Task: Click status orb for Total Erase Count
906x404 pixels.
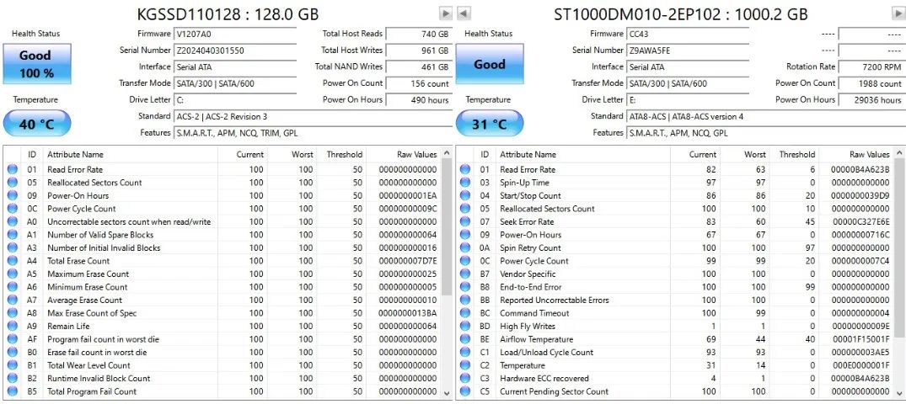Action: tap(12, 261)
